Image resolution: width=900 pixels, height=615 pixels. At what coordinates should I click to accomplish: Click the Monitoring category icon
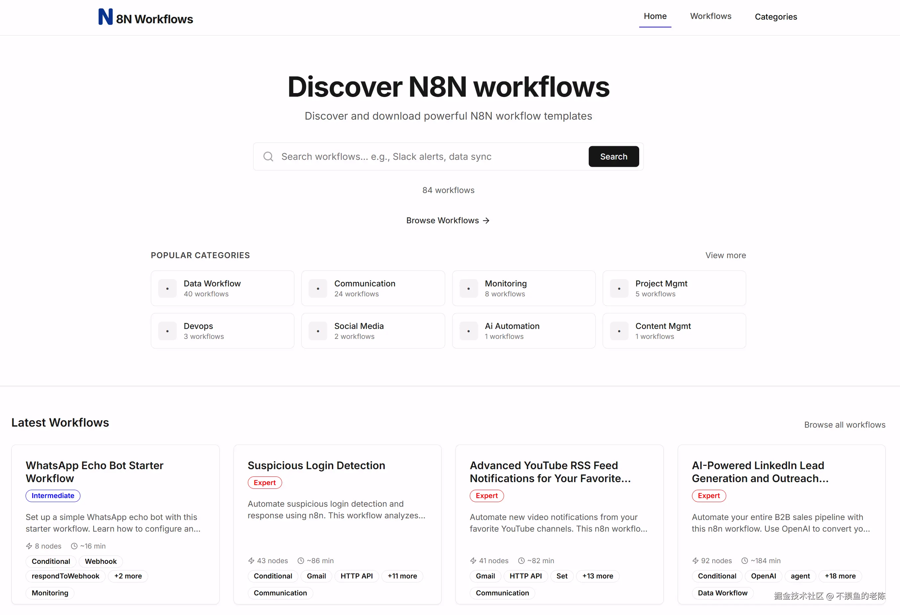pyautogui.click(x=468, y=289)
